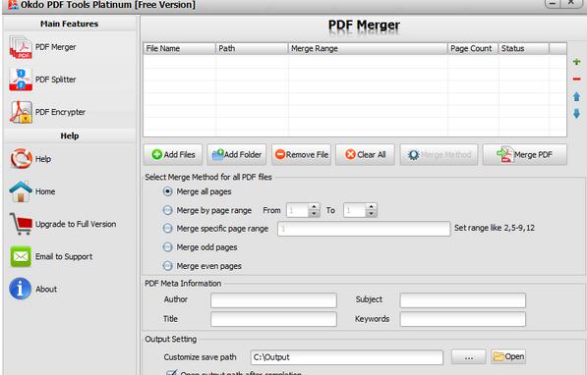Select the Merge all pages option

pyautogui.click(x=168, y=191)
